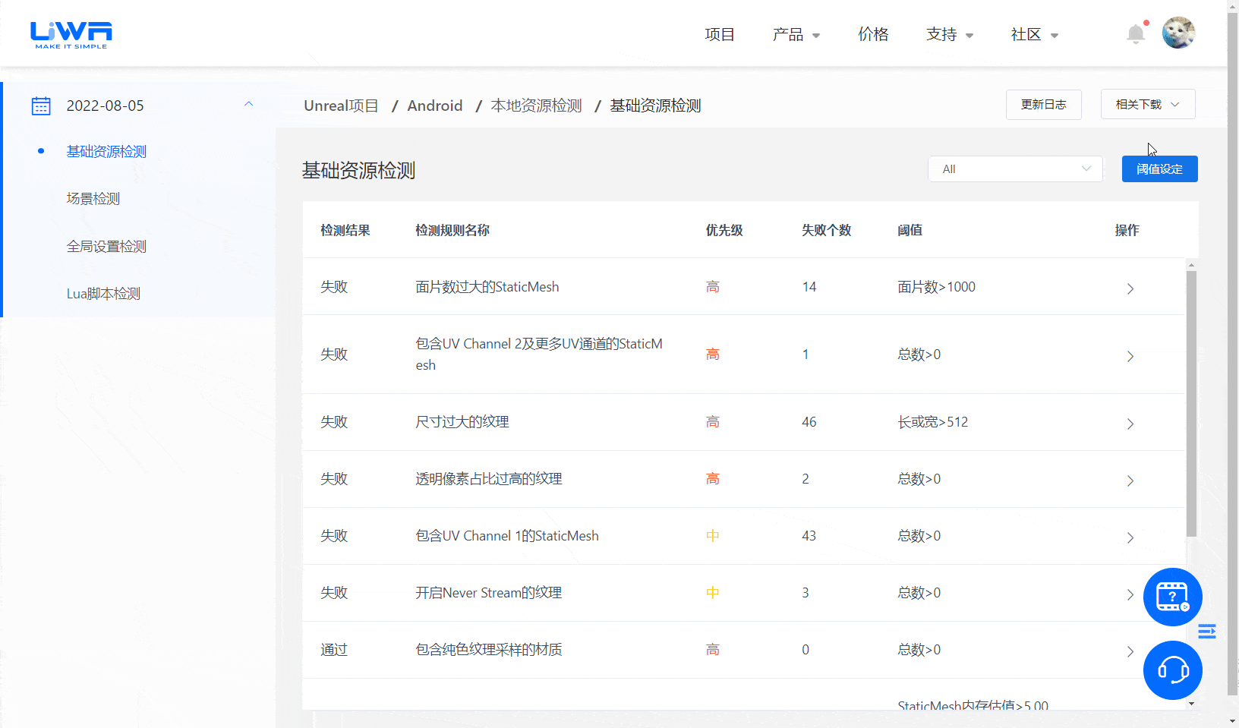Select Lua脚本检测 in the sidebar
The image size is (1239, 728).
[x=103, y=294]
